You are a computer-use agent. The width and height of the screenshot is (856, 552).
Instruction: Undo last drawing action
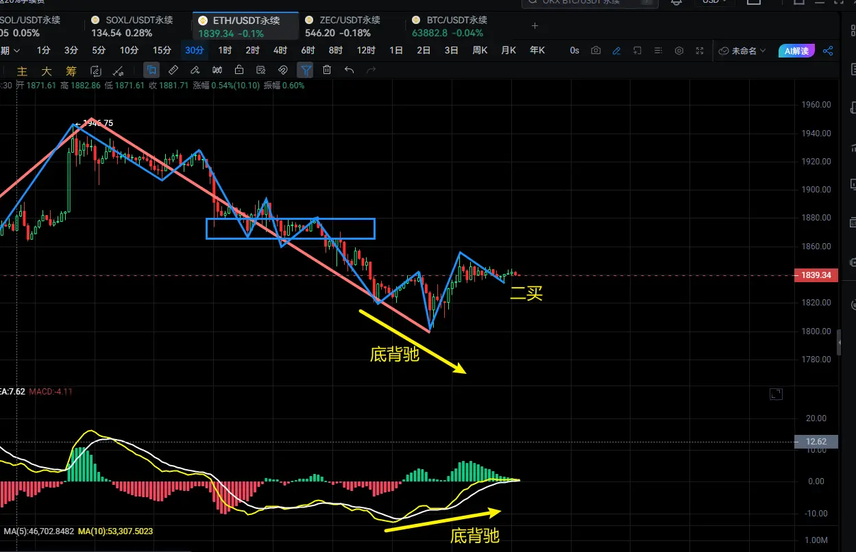click(x=349, y=70)
